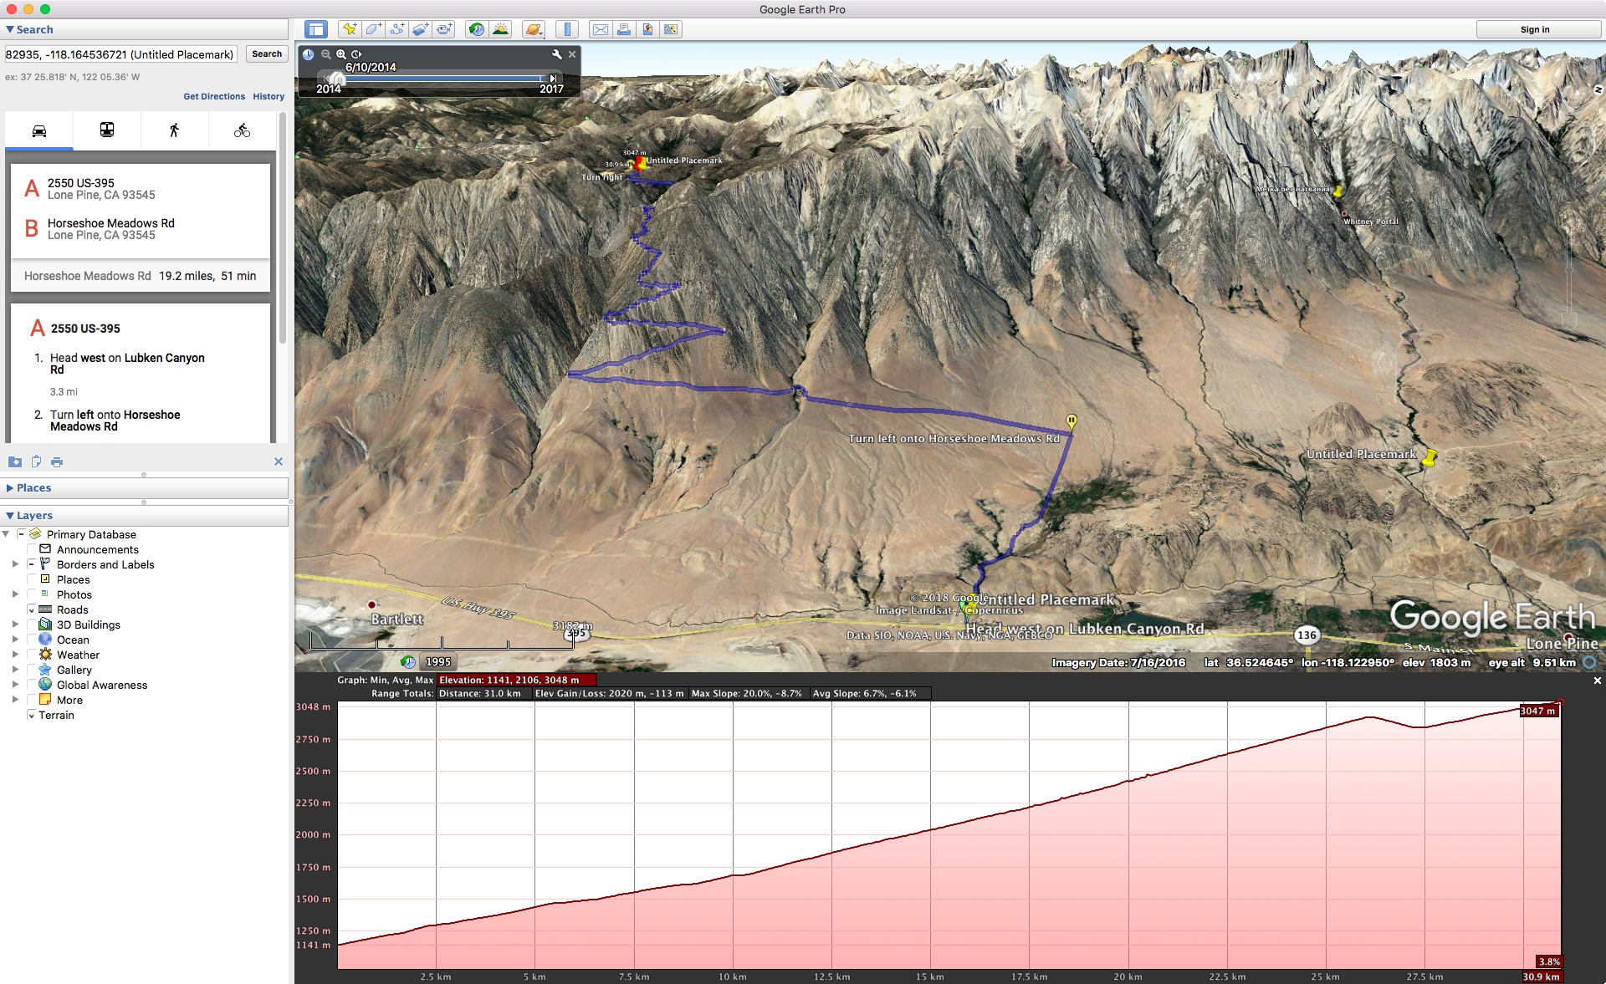
Task: Select the Add Polygon tool
Action: [373, 29]
